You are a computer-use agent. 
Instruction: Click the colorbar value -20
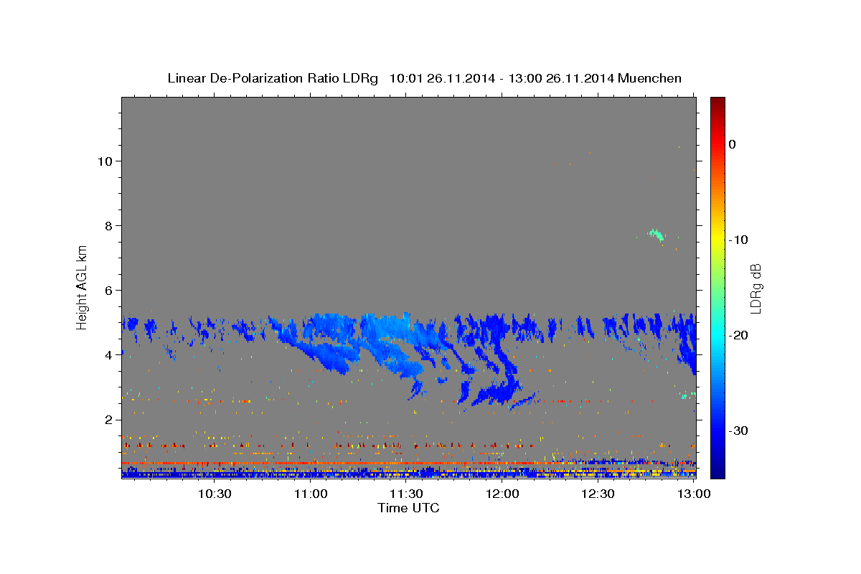click(x=738, y=335)
